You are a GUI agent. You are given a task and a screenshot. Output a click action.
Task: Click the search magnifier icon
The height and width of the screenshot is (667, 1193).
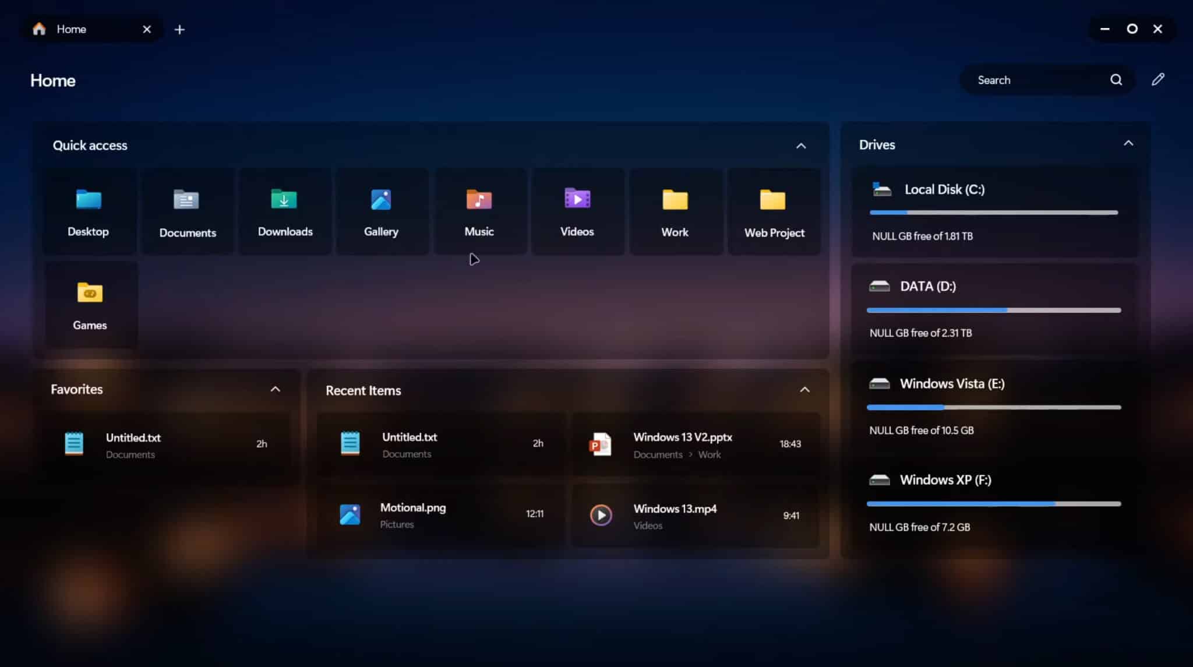tap(1116, 80)
